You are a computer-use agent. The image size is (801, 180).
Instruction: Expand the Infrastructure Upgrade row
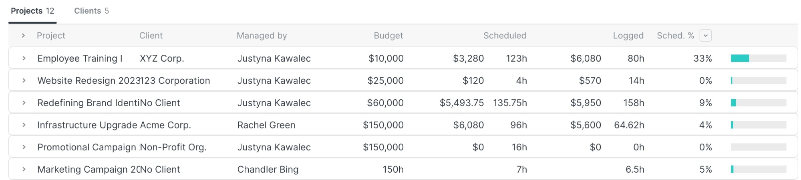coord(24,125)
